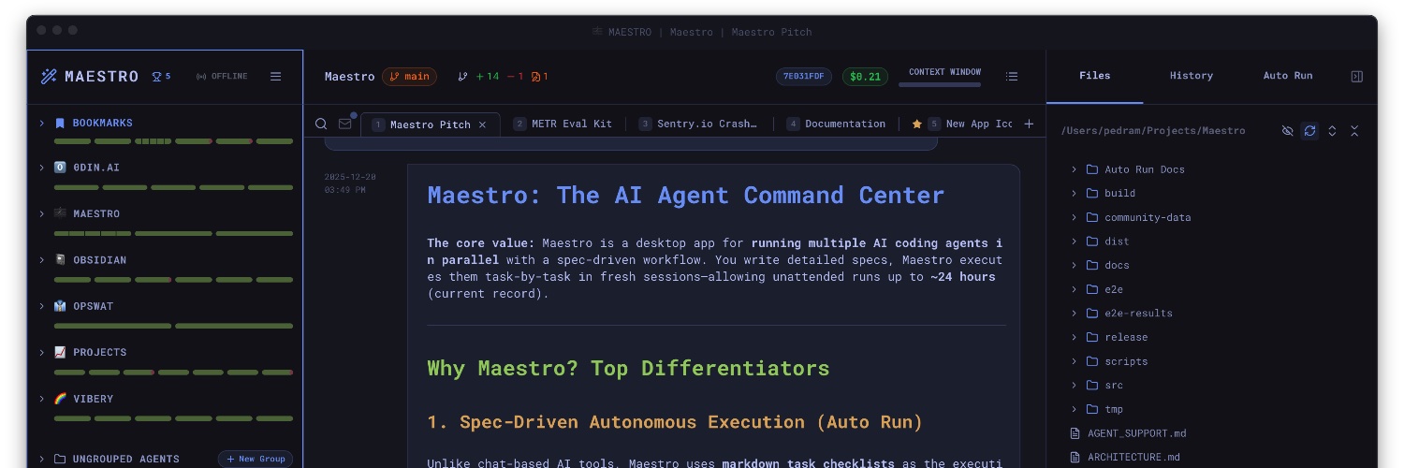
Task: Click the UNGROUPED AGENTS folder icon
Action: point(60,459)
